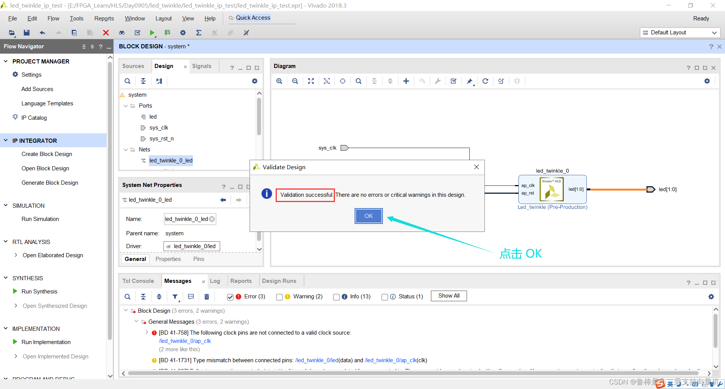The image size is (725, 389).
Task: Expand the BD 41-758 error message
Action: [147, 332]
